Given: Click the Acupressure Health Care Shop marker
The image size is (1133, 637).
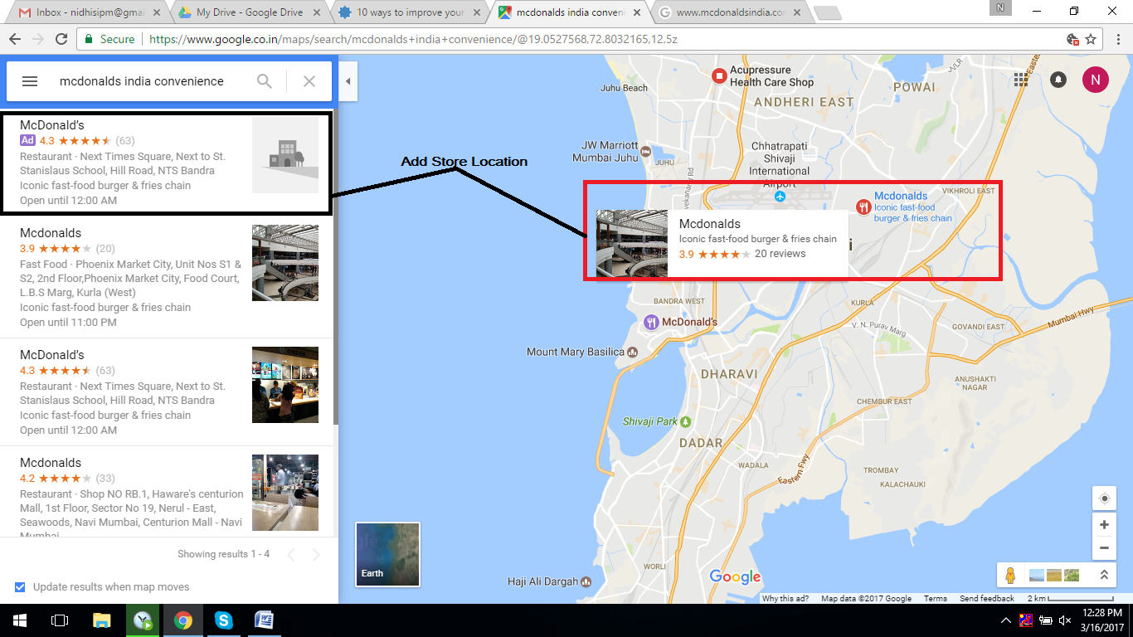Looking at the screenshot, I should click(x=719, y=76).
